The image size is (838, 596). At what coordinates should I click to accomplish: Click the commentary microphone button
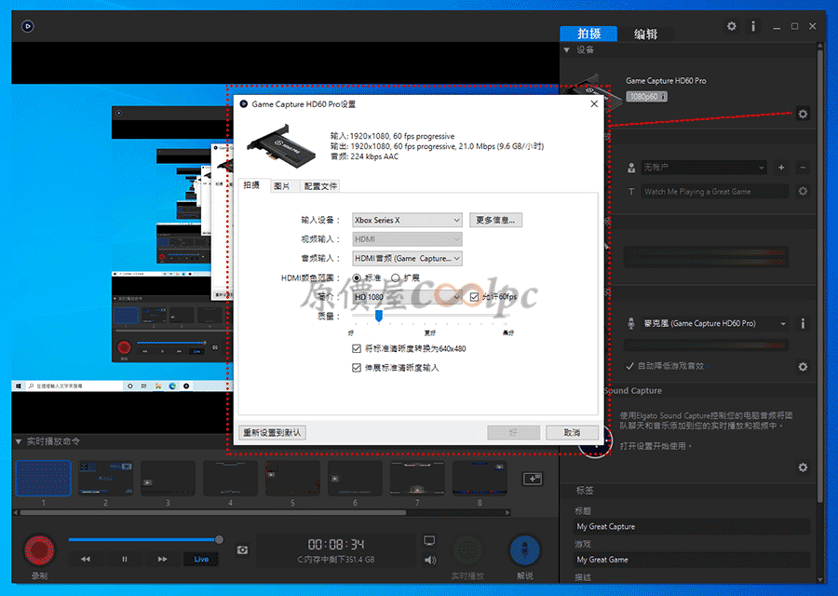(525, 550)
